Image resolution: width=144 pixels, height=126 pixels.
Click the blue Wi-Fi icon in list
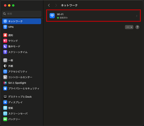coord(52,16)
